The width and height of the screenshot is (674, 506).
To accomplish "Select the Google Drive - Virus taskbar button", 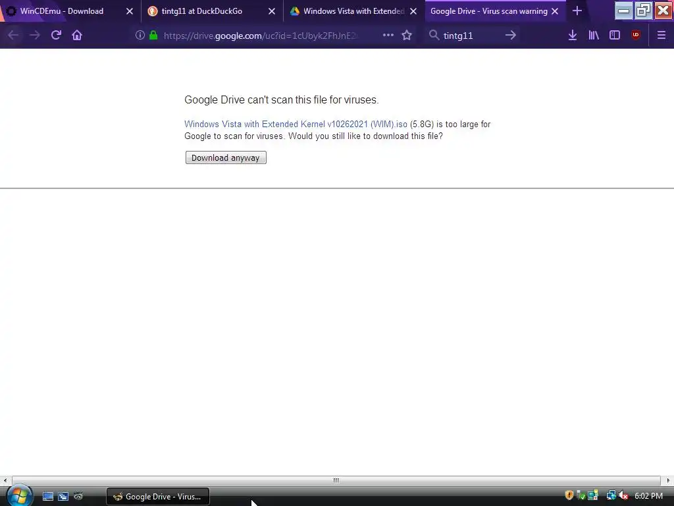I will tap(158, 497).
